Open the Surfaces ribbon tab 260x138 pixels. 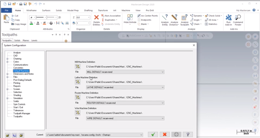(x=46, y=11)
